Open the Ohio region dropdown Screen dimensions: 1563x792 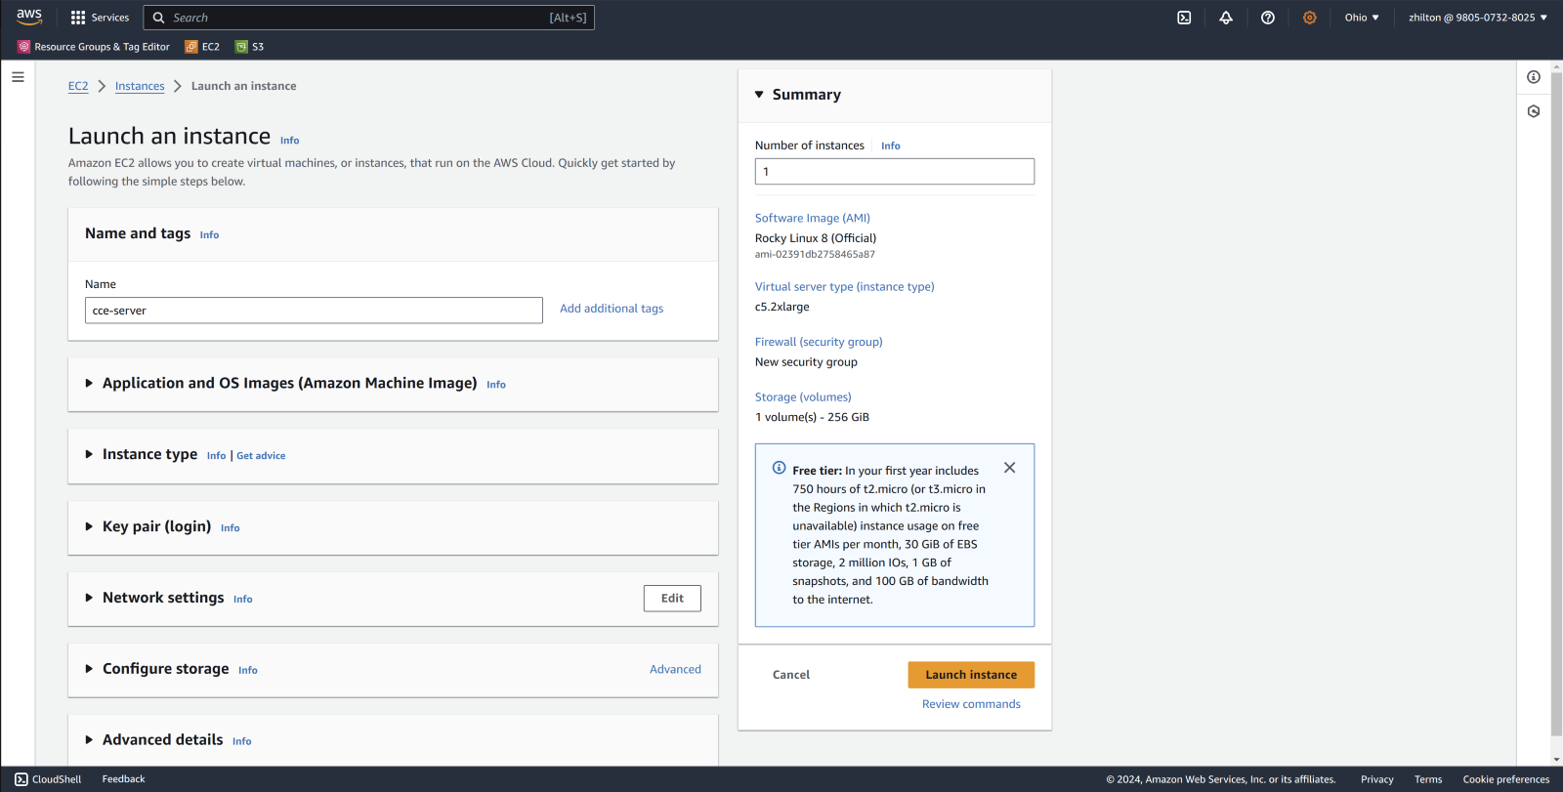[1362, 18]
